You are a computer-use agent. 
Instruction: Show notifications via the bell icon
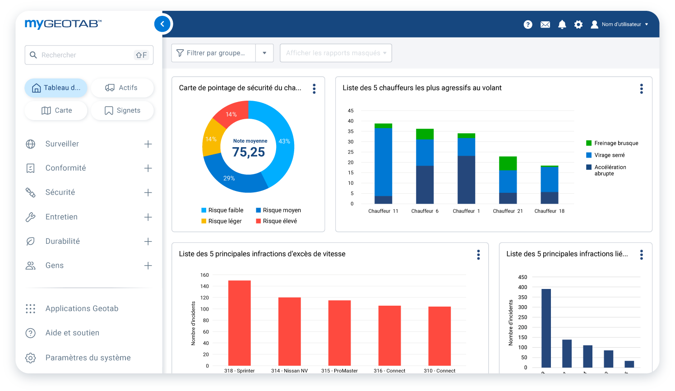pos(562,24)
